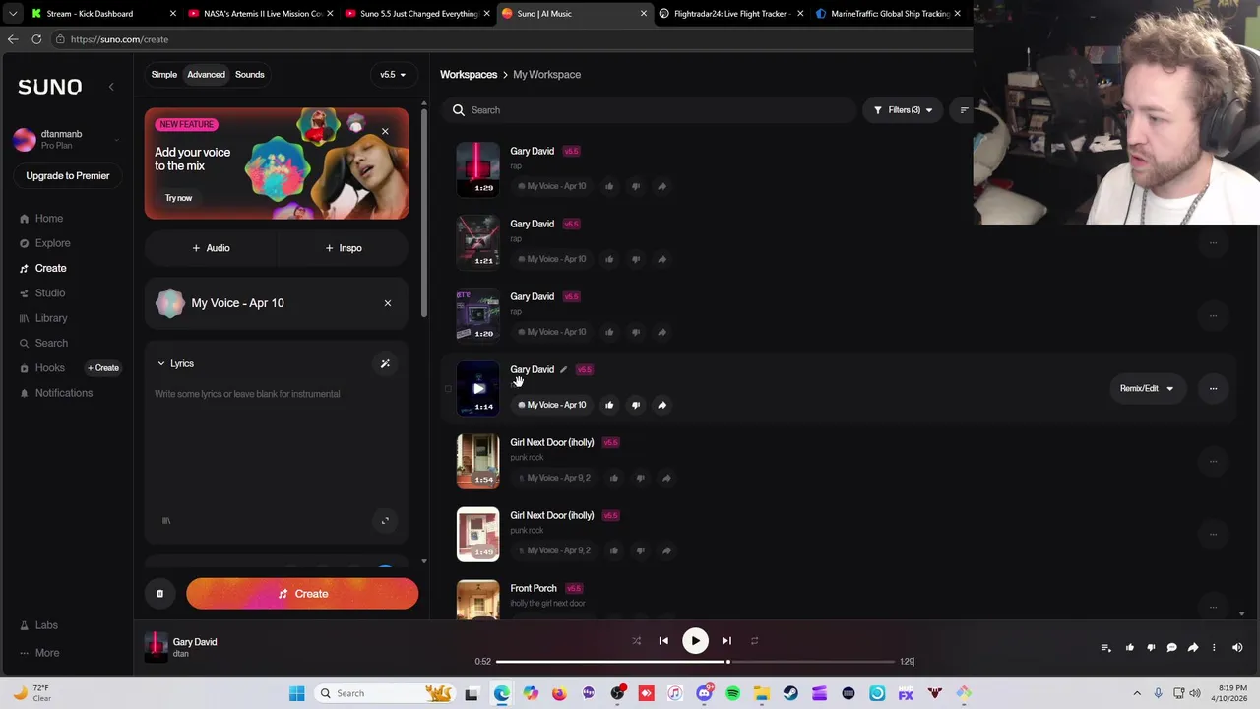Like the 1:54 Girl Next Door track
This screenshot has height=709, width=1260.
614,479
